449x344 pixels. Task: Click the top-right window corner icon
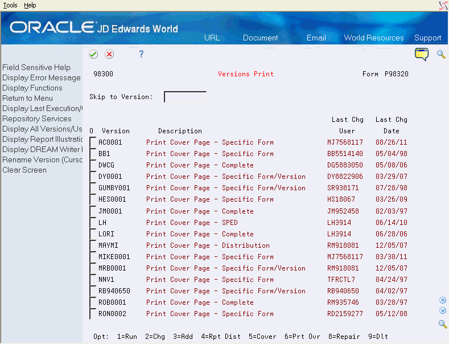[x=443, y=6]
